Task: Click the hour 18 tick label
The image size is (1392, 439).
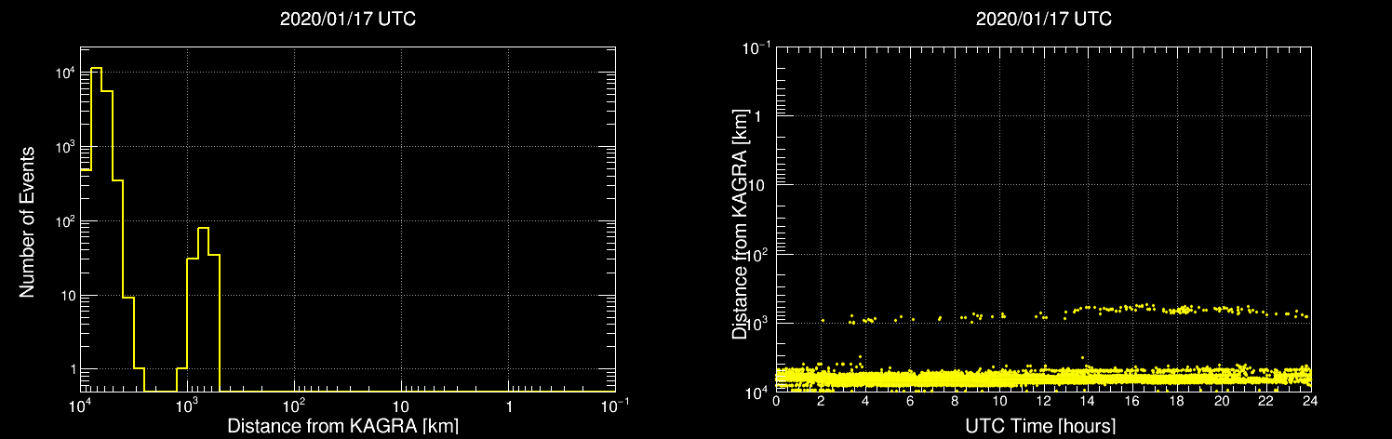Action: click(1177, 401)
